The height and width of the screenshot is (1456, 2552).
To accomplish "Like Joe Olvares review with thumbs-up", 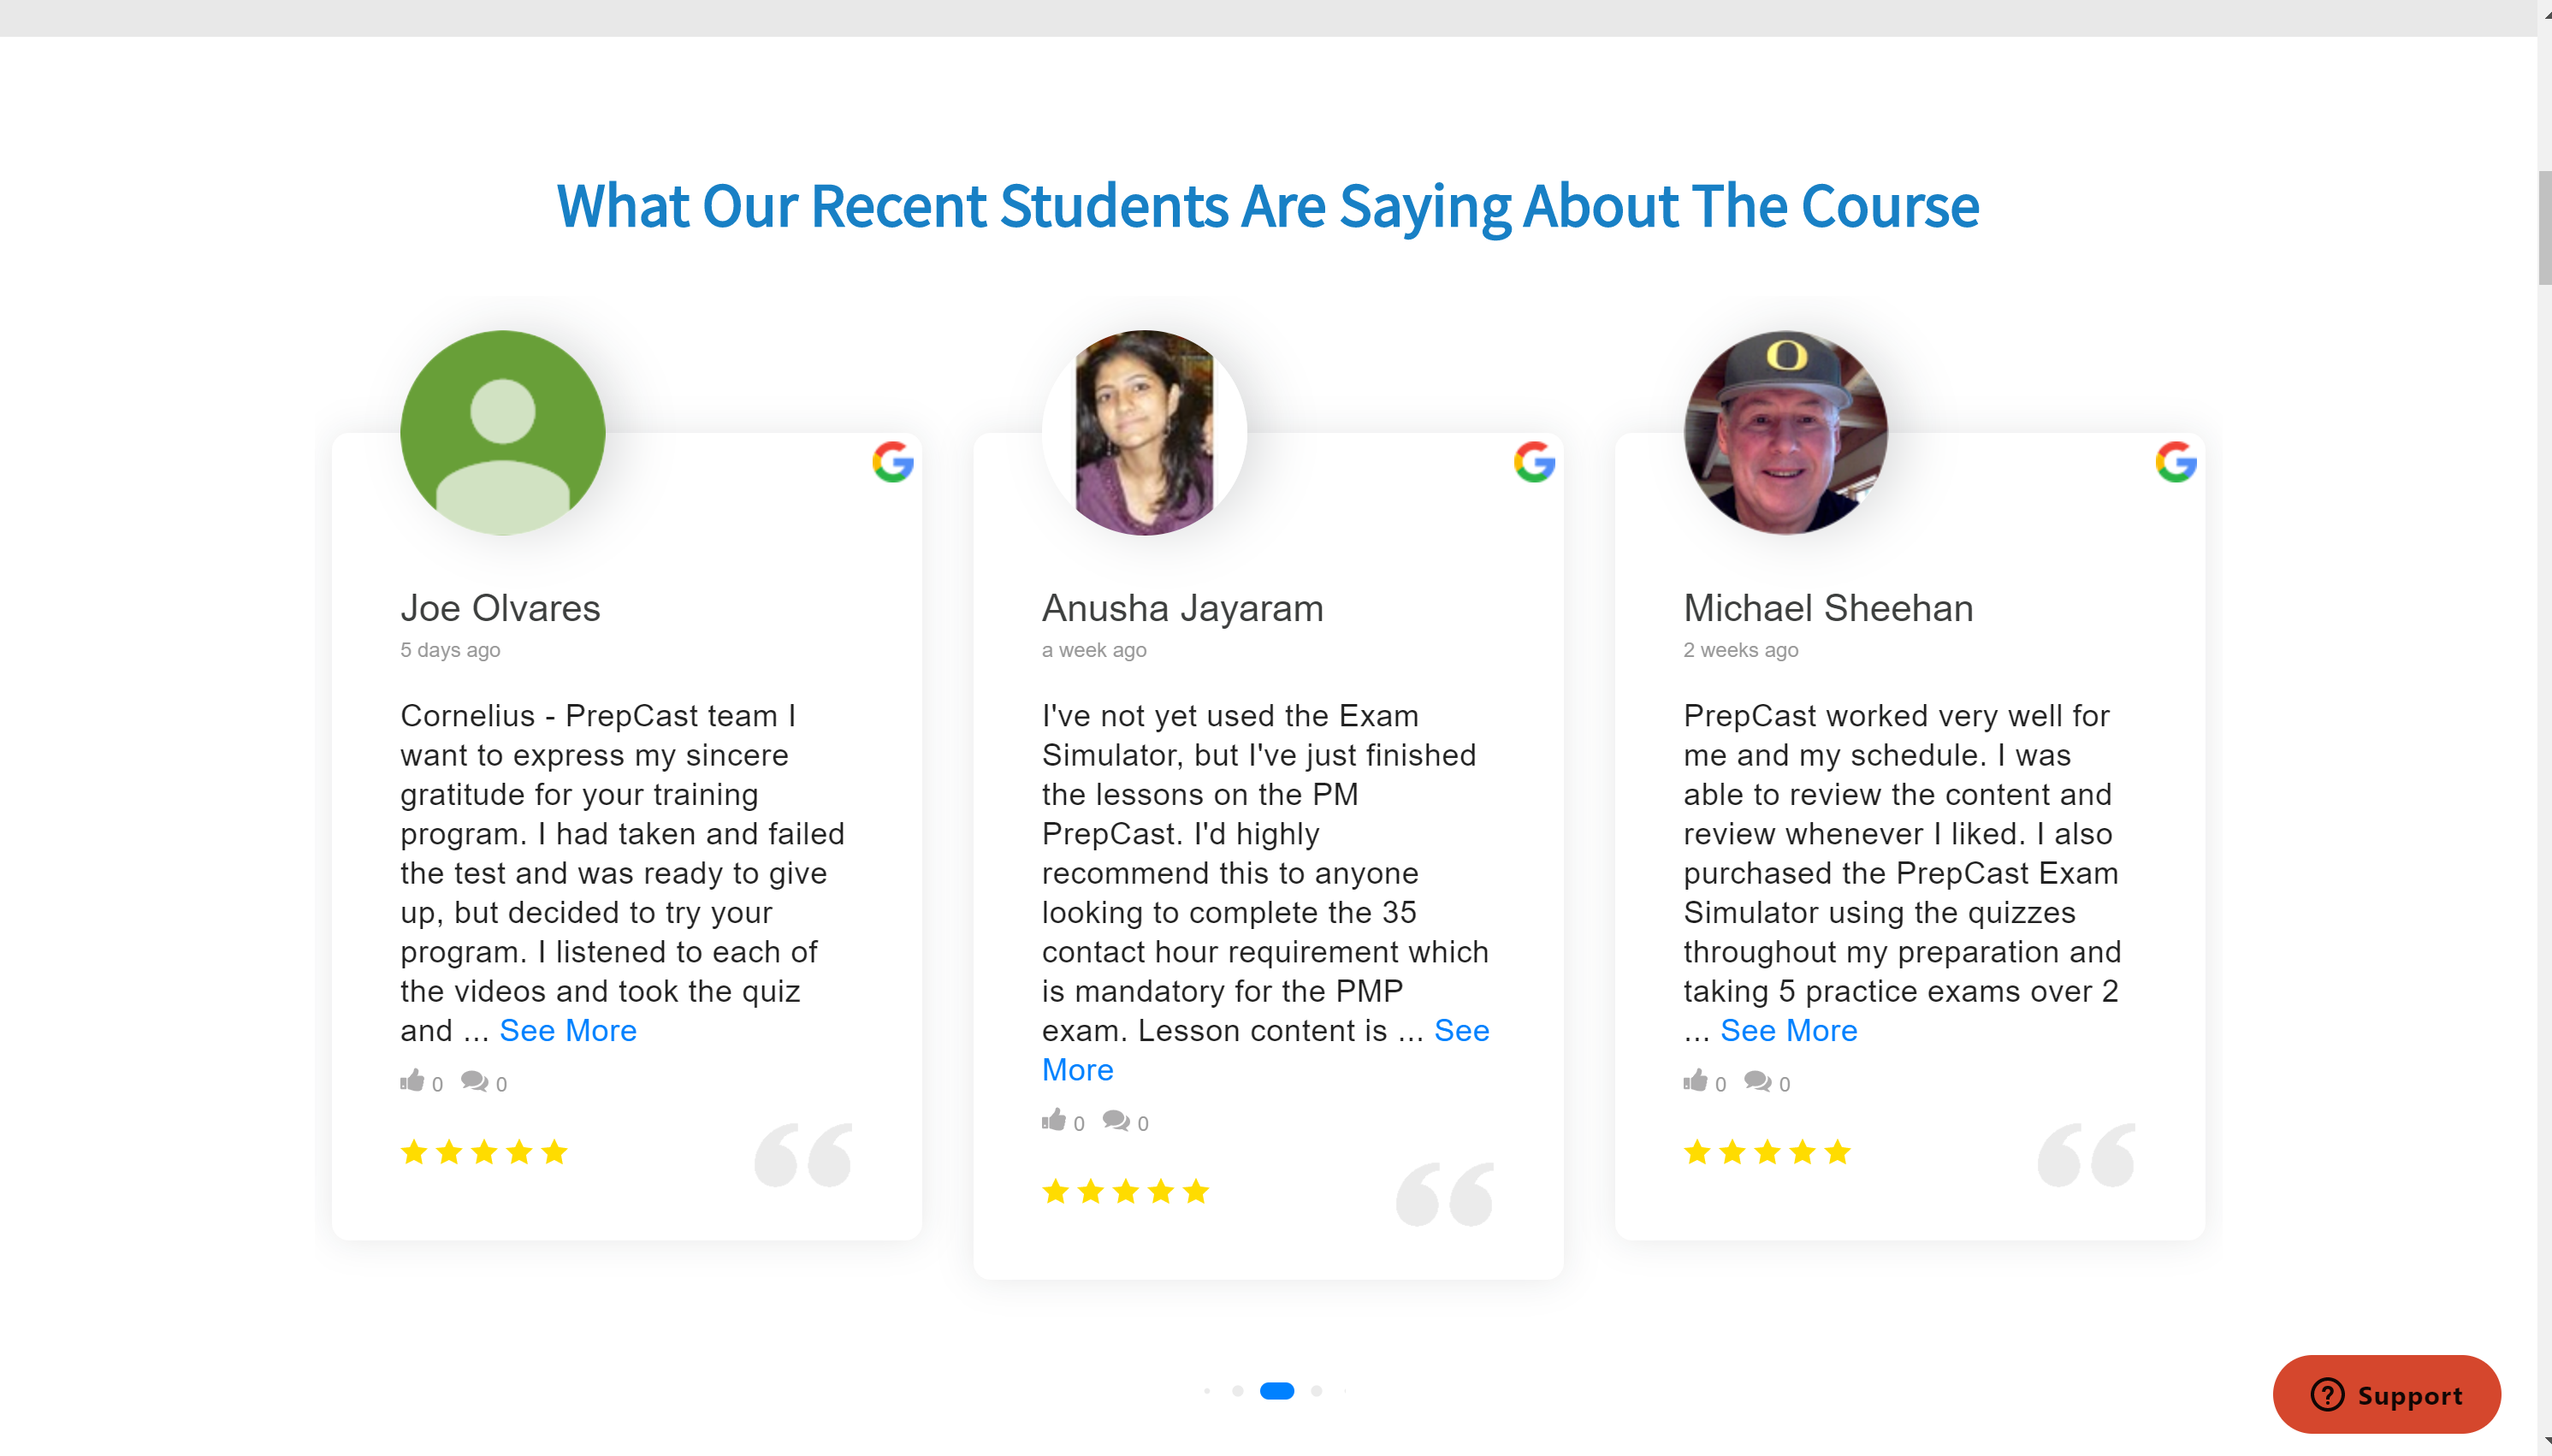I will pyautogui.click(x=412, y=1081).
